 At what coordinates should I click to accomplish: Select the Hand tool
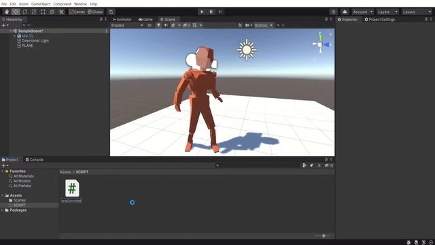[x=7, y=12]
